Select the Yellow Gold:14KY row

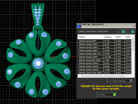point(104,47)
